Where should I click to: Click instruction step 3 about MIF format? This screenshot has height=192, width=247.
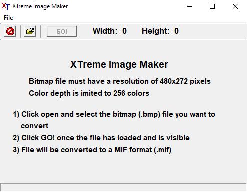(x=92, y=150)
